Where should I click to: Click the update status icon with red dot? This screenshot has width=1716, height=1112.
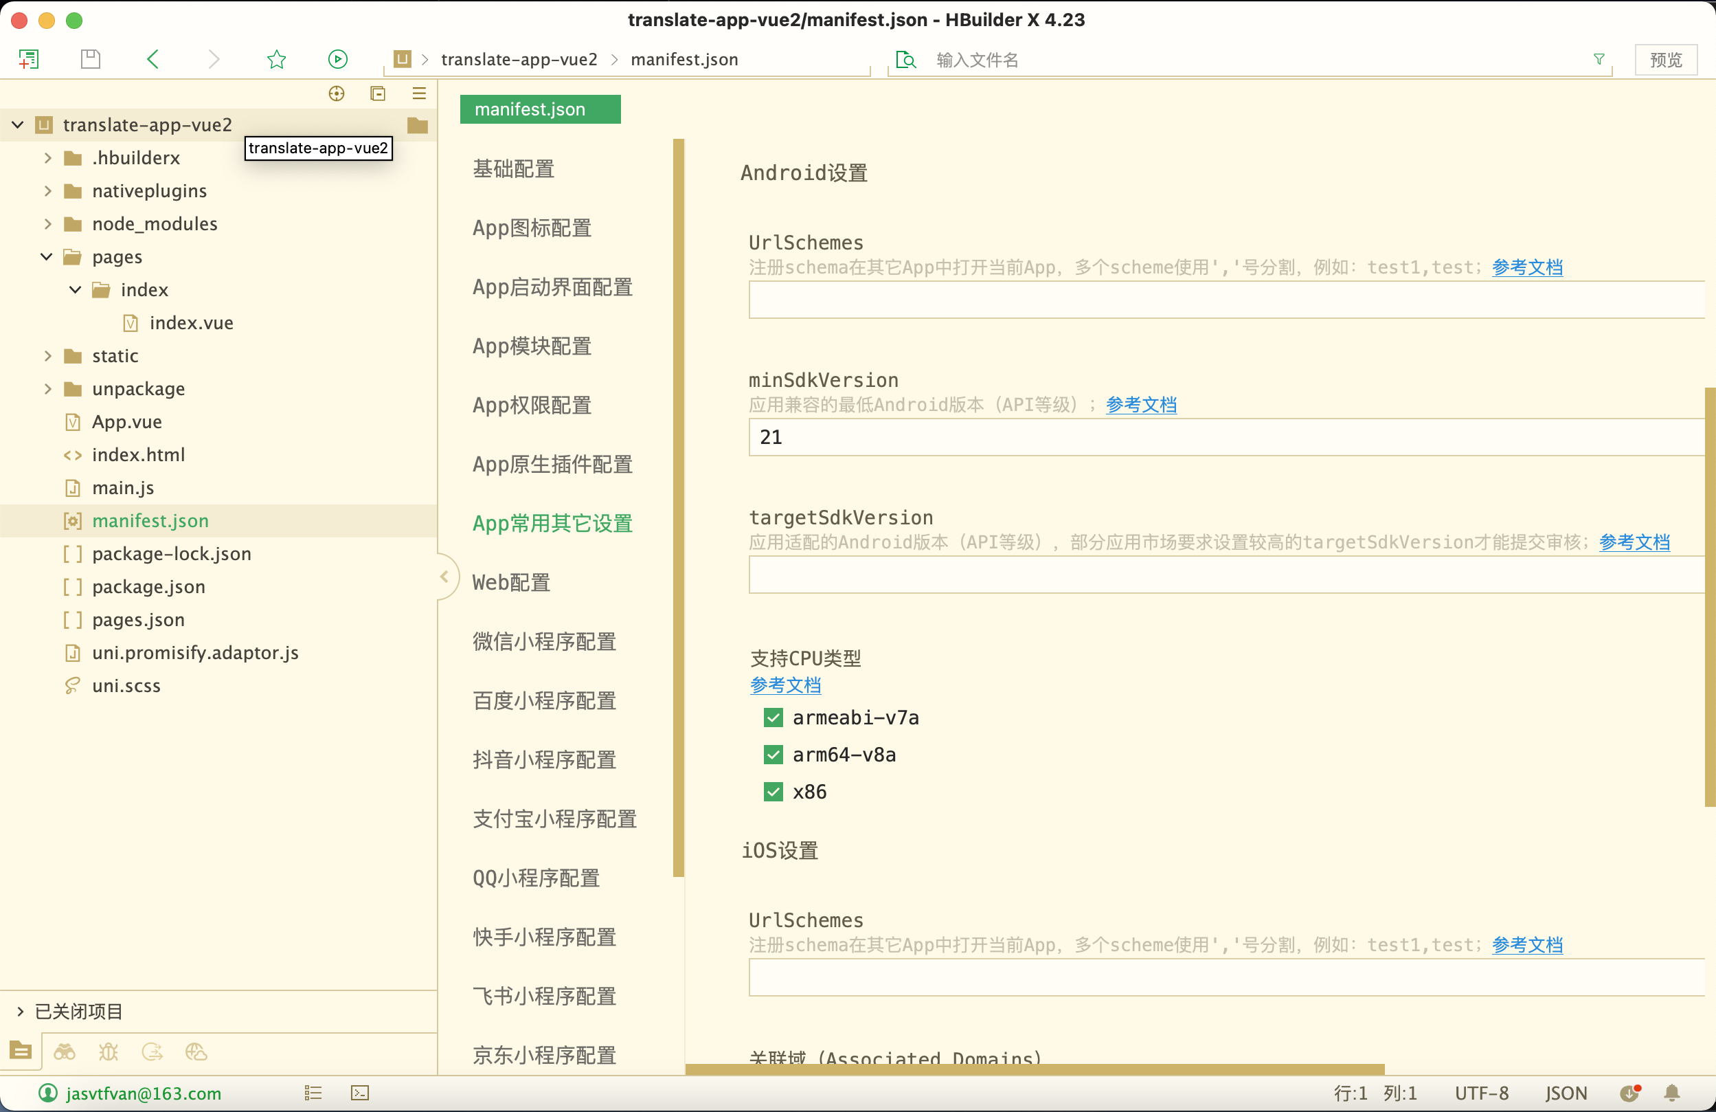pos(1630,1093)
